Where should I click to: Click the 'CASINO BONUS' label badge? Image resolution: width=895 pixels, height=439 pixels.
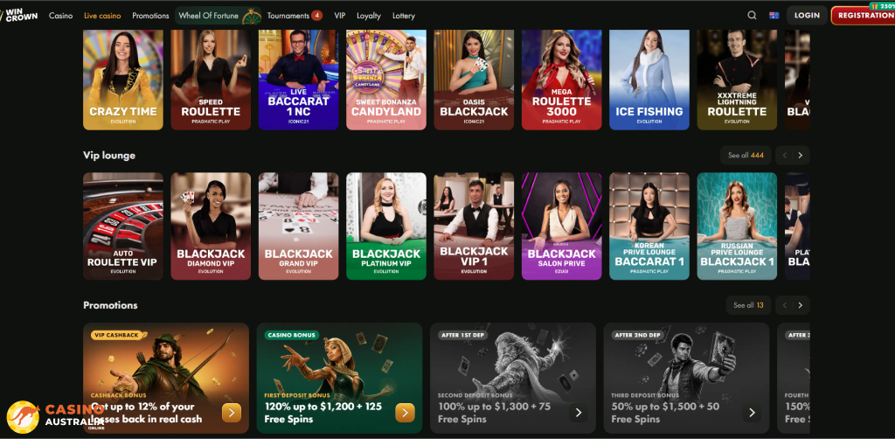[x=291, y=335]
